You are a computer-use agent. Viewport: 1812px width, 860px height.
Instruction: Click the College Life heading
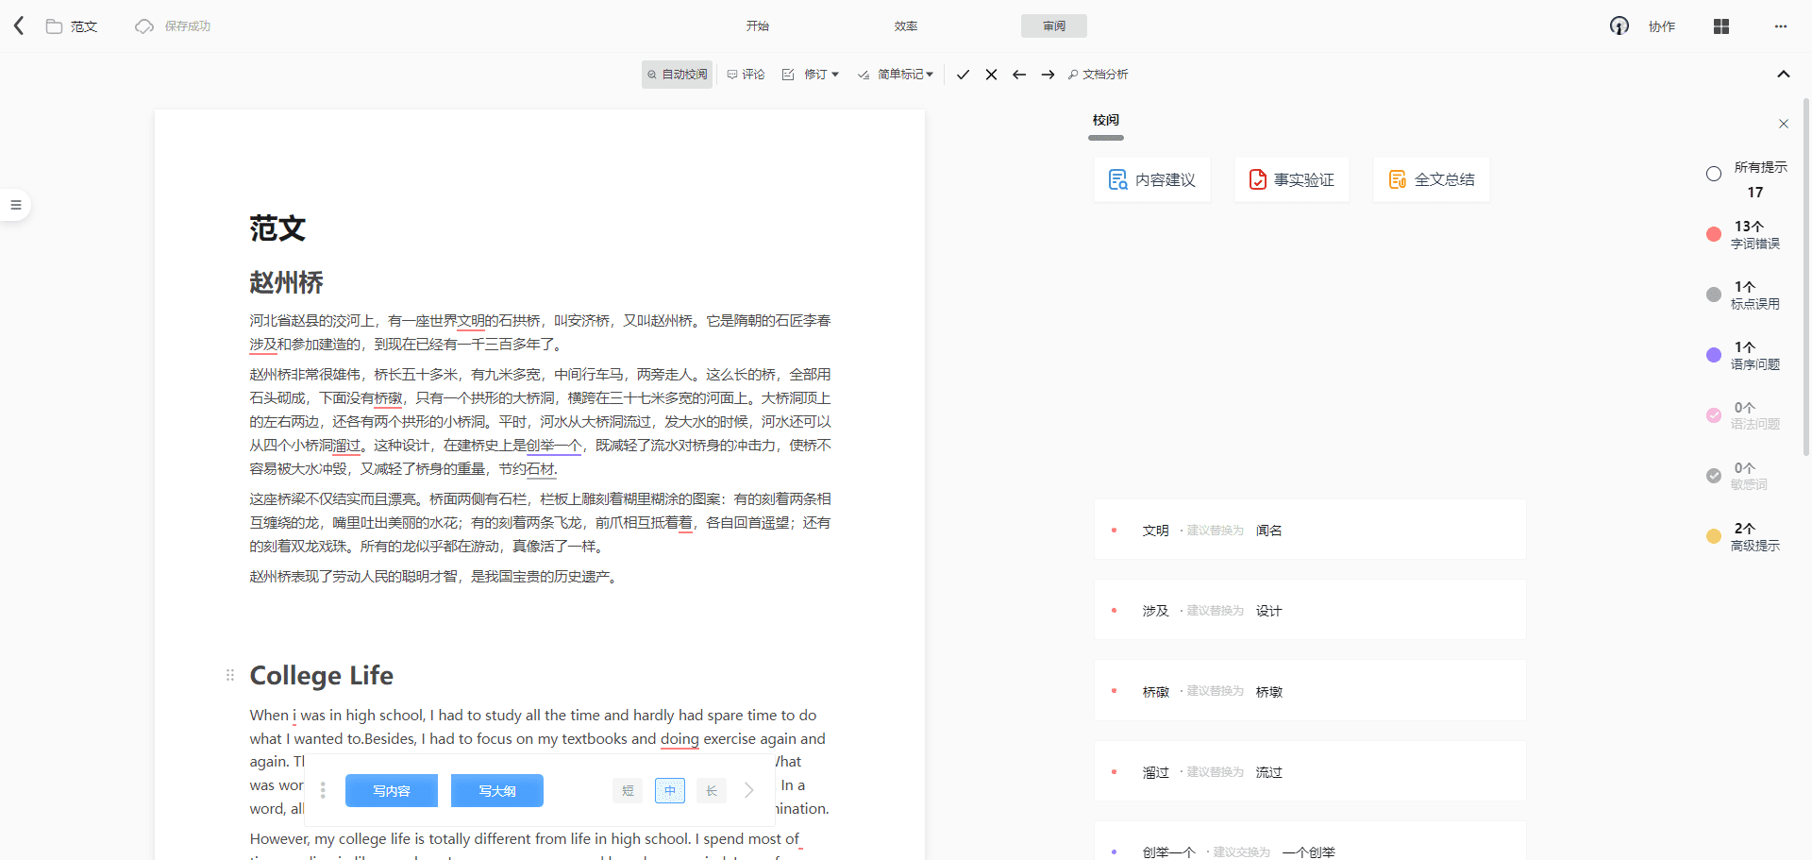321,676
